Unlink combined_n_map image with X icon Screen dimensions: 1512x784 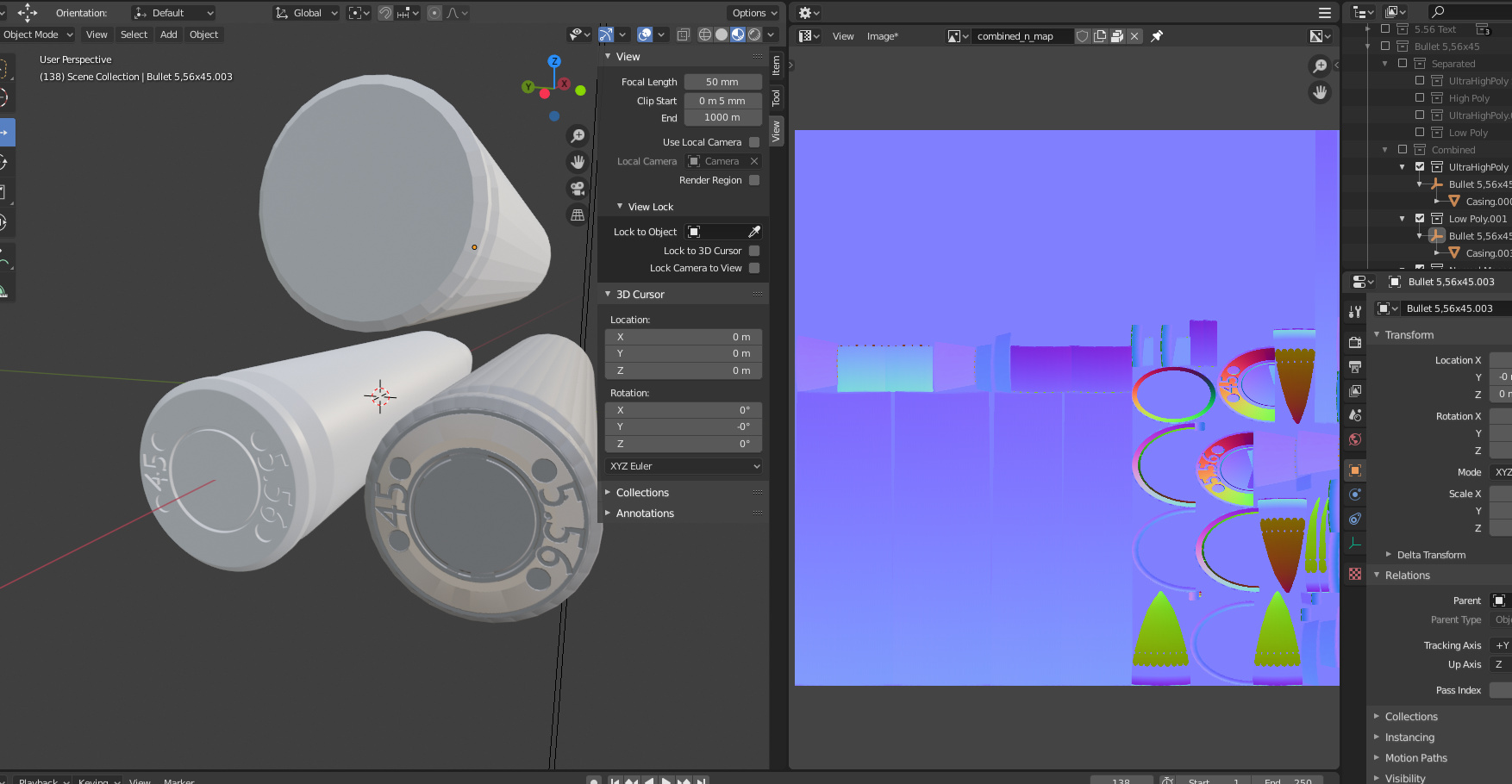click(x=1134, y=36)
